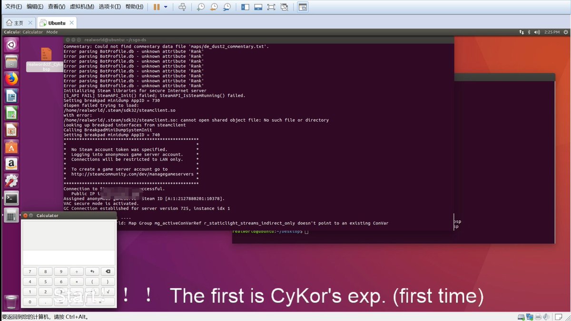Viewport: 571px width, 321px height.
Task: Click the calculator 8 key
Action: click(x=45, y=272)
